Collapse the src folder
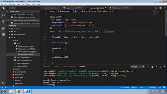 point(9,37)
